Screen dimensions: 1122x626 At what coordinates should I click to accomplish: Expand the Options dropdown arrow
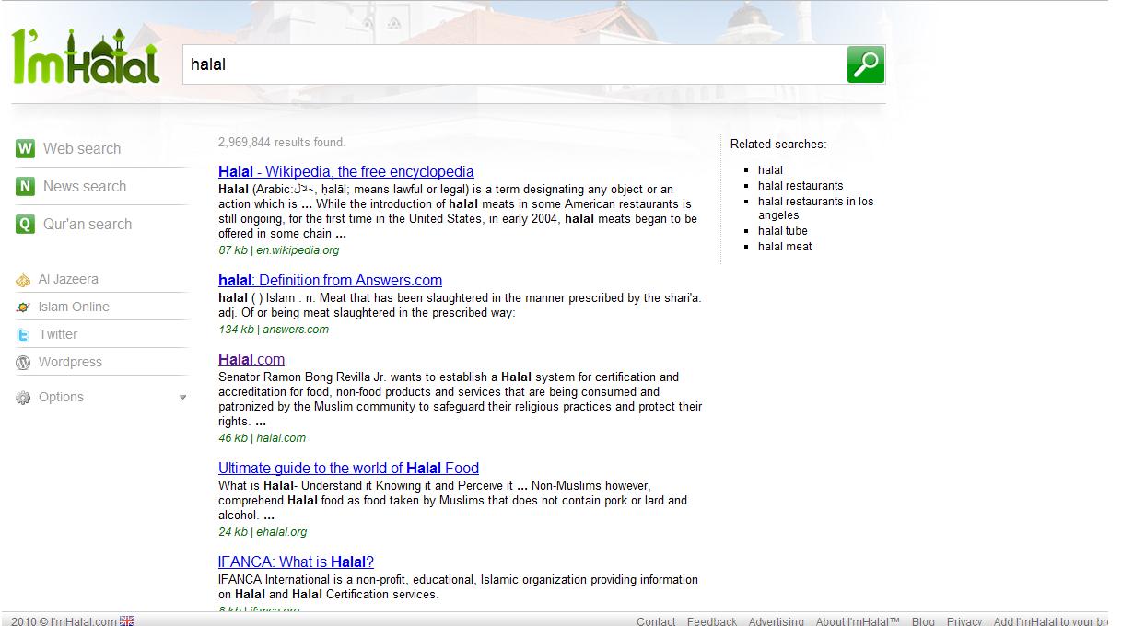pyautogui.click(x=182, y=398)
